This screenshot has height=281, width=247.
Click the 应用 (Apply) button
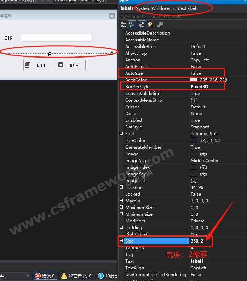coord(38,65)
